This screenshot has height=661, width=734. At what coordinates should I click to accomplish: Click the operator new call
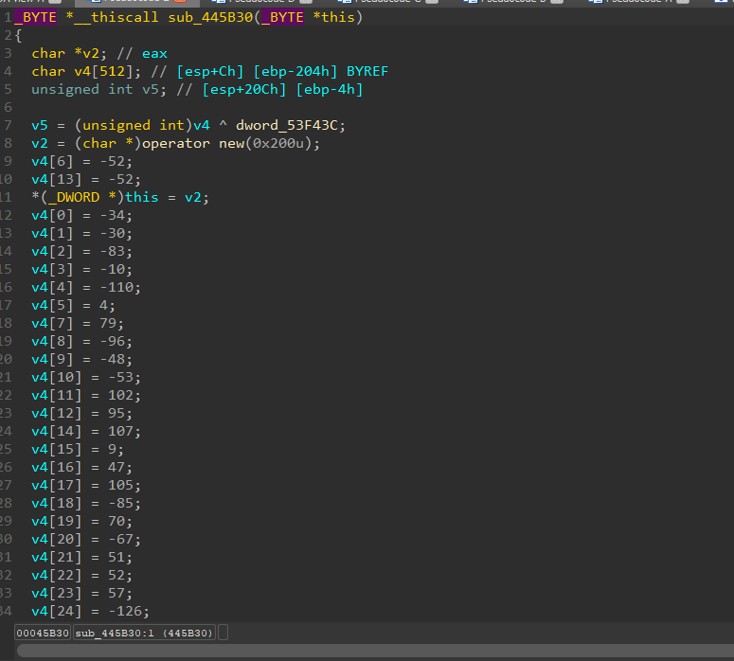(x=193, y=143)
